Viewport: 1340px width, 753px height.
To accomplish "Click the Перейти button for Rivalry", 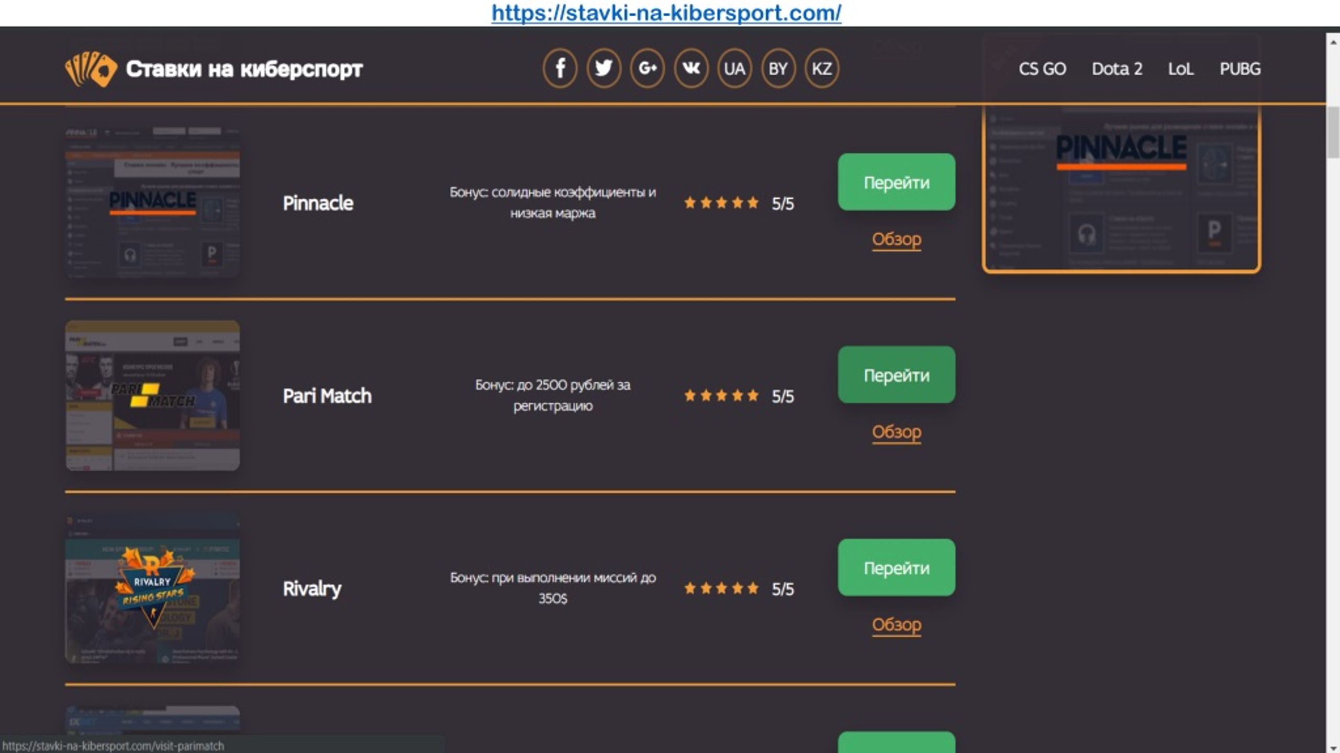I will [x=896, y=567].
